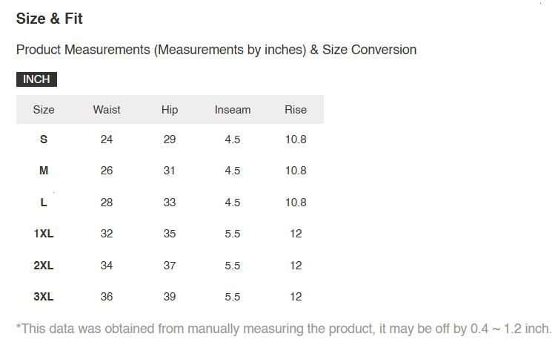Screen dimensions: 558x345
Task: Click hip value 39 for size 3XL
Action: coord(170,297)
